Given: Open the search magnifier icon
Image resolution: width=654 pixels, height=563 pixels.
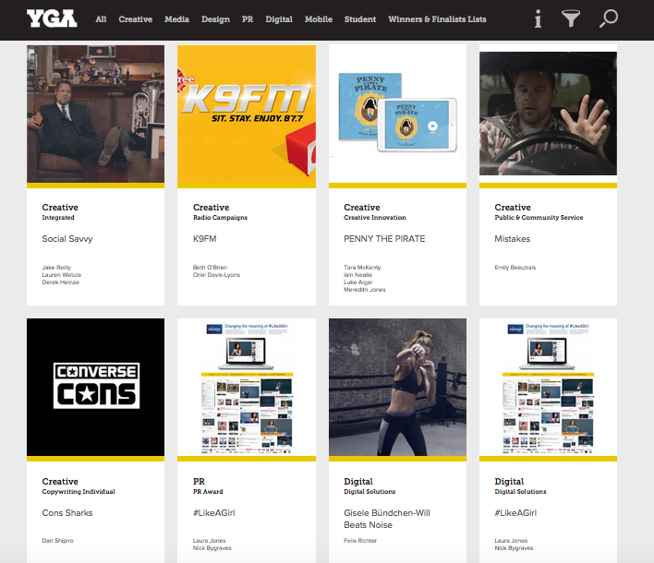Looking at the screenshot, I should (x=609, y=18).
